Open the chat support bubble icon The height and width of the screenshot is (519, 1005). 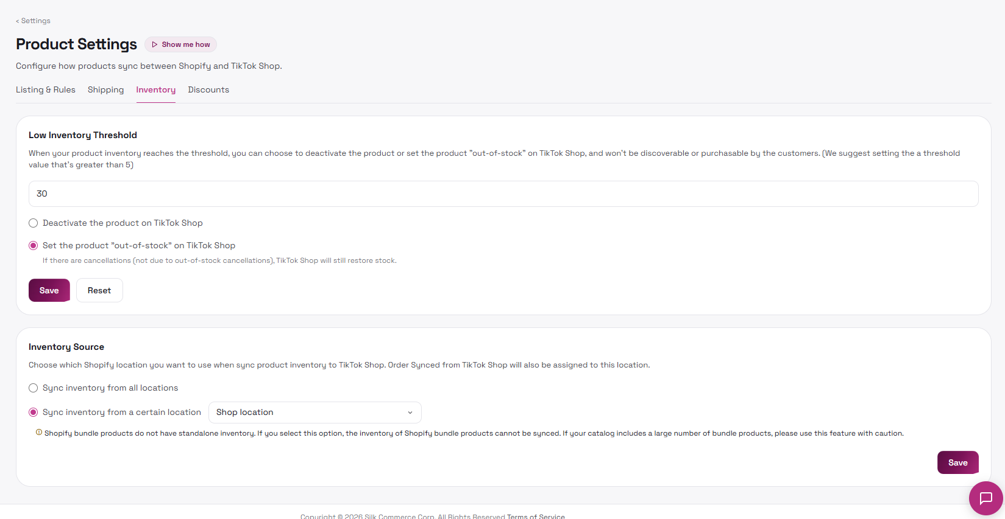point(985,498)
